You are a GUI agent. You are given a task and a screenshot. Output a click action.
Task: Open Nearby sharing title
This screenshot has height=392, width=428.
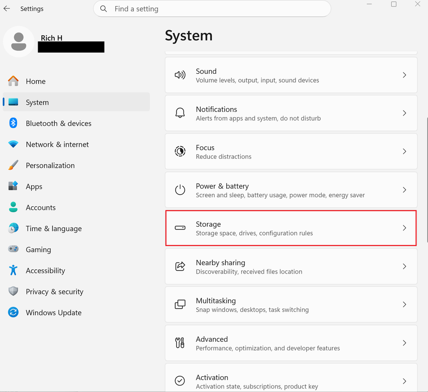pyautogui.click(x=221, y=263)
